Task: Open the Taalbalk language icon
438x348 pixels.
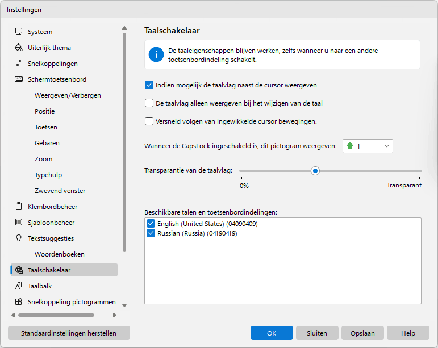Action: [x=19, y=286]
